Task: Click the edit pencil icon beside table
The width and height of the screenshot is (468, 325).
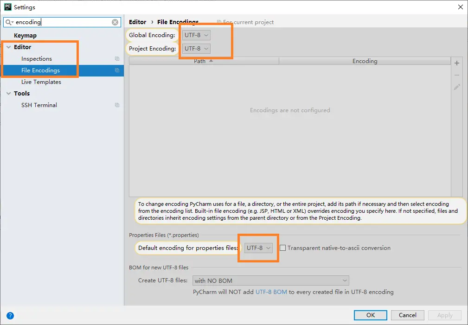Action: click(457, 87)
